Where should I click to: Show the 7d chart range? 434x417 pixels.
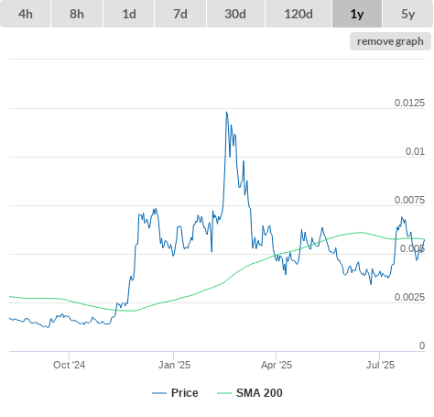point(180,14)
